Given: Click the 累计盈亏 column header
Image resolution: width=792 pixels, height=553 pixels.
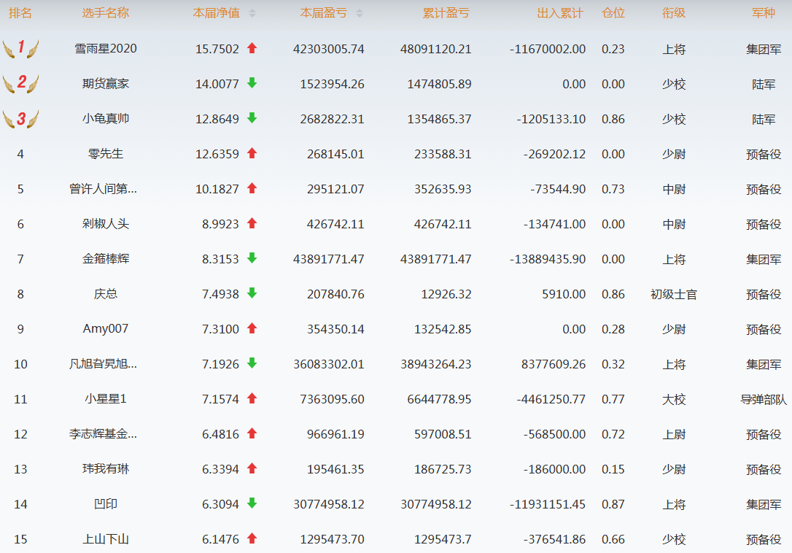Looking at the screenshot, I should click(446, 13).
